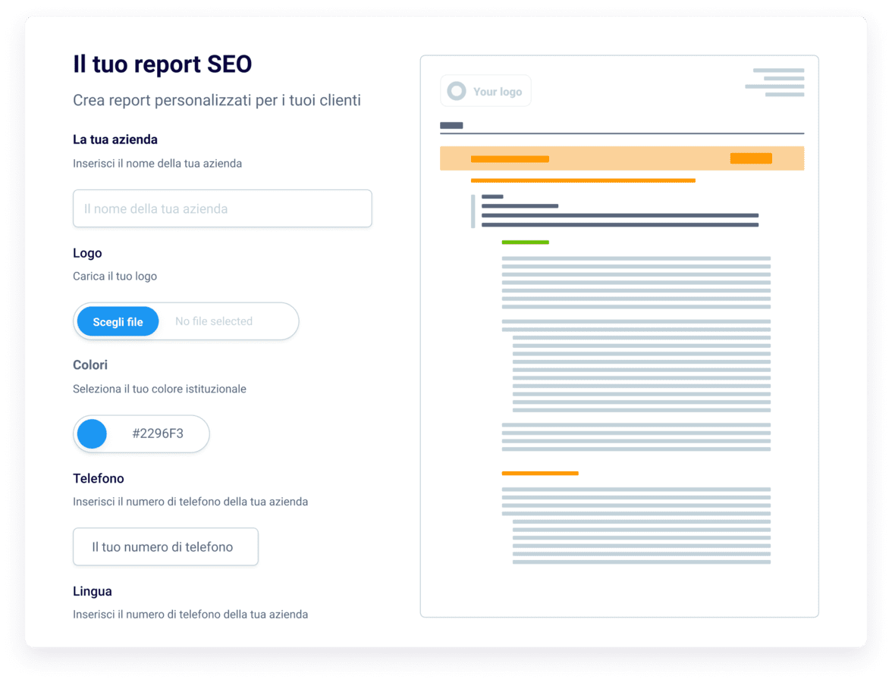
Task: Click the 'Logo' section label
Action: point(87,253)
